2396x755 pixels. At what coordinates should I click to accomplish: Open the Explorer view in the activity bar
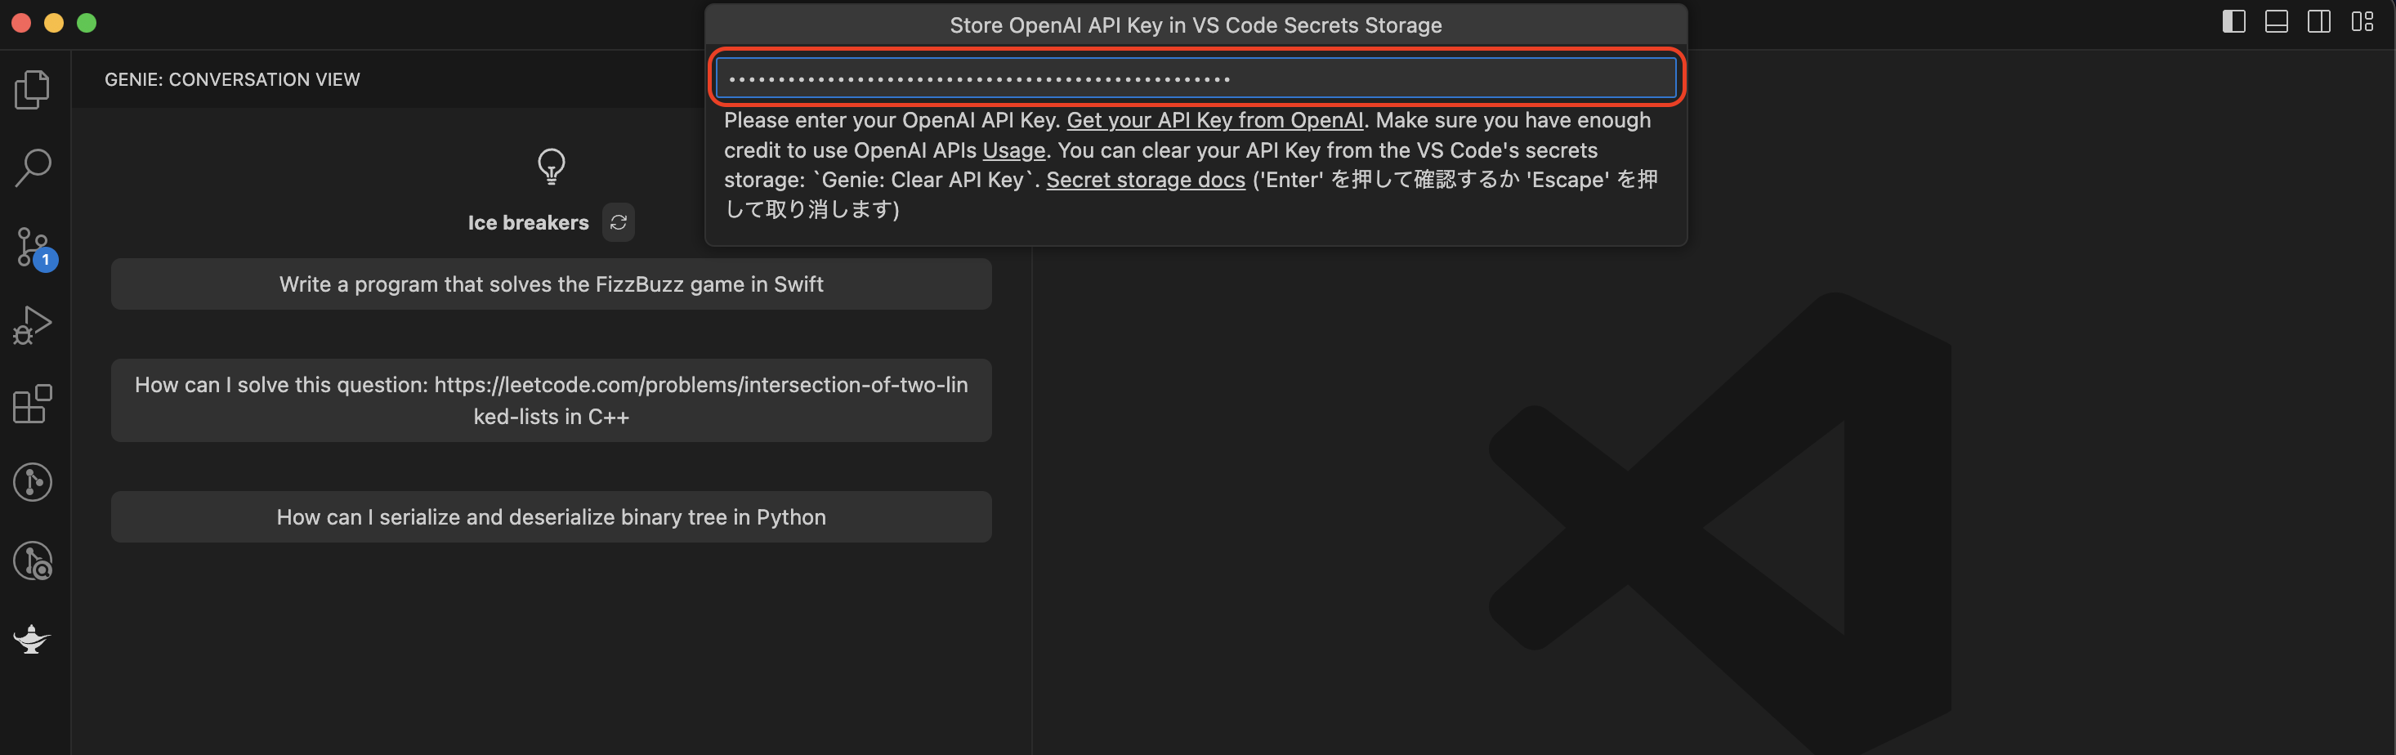tap(33, 88)
